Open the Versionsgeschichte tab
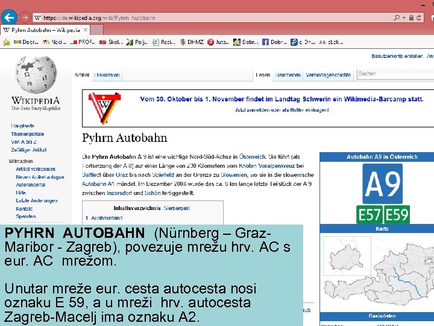Viewport: 434px width, 326px height. 329,75
